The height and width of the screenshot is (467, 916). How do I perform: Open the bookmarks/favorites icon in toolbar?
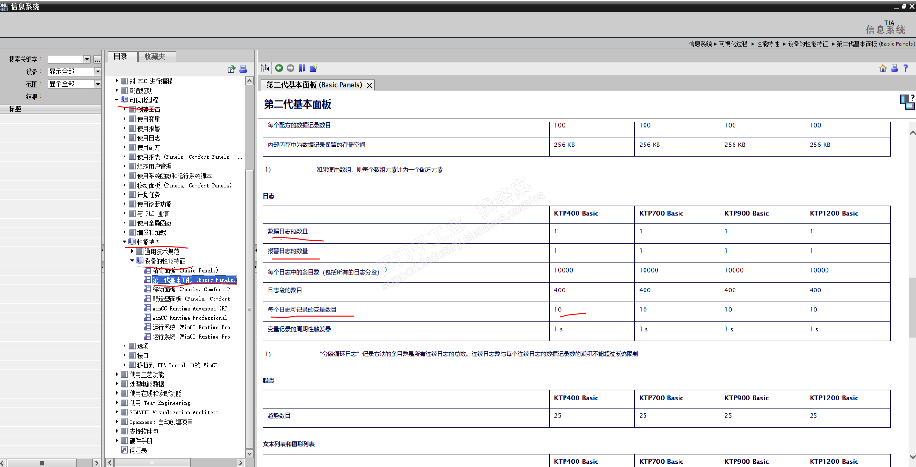[x=302, y=68]
